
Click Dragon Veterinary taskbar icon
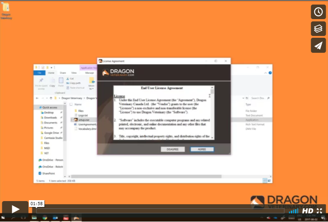pyautogui.click(x=77, y=217)
